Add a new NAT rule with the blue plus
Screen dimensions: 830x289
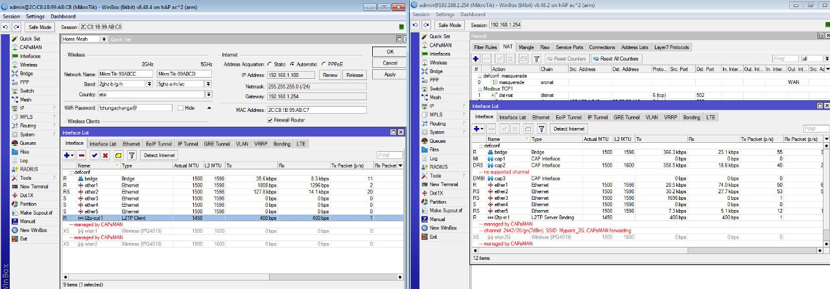click(x=476, y=58)
